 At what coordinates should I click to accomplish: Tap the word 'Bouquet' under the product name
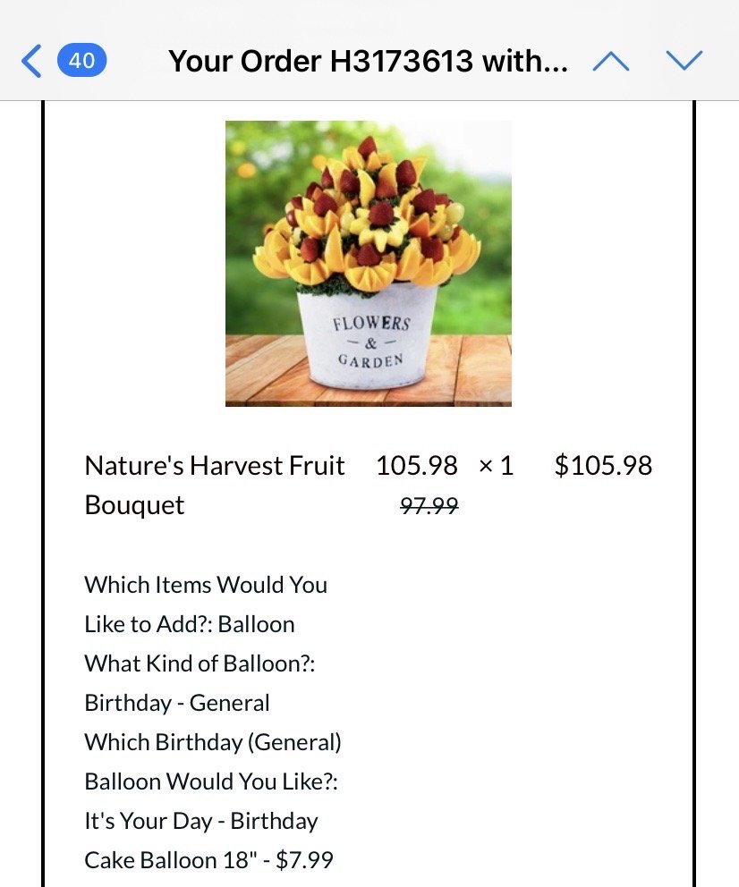point(134,505)
